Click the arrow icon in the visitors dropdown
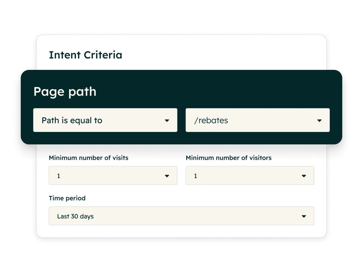363x272 pixels. pos(304,176)
